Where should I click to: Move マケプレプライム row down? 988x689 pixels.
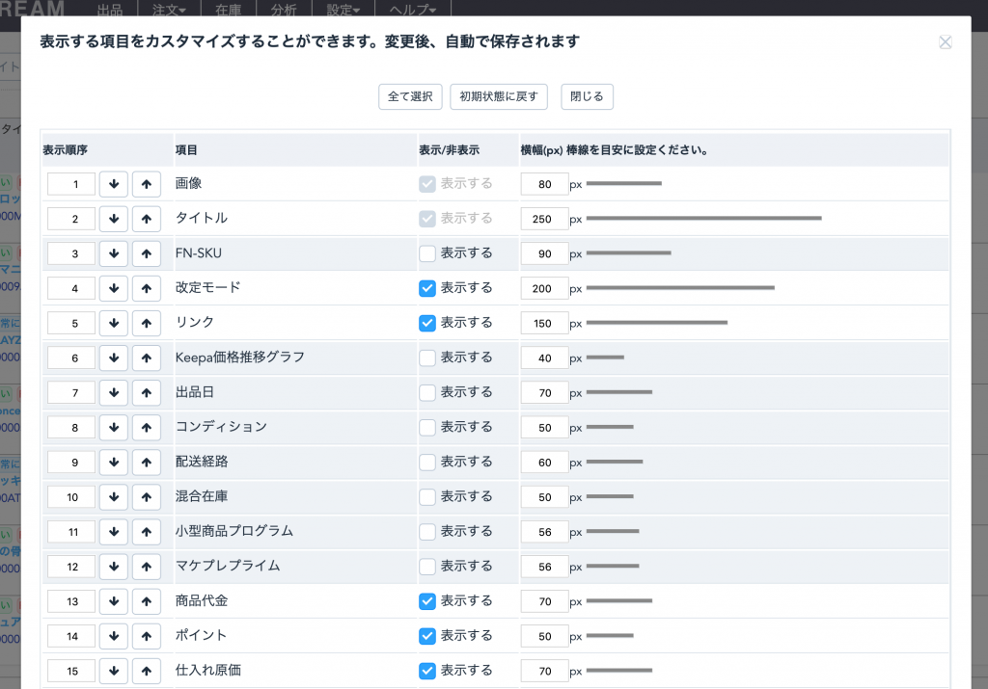tap(114, 567)
